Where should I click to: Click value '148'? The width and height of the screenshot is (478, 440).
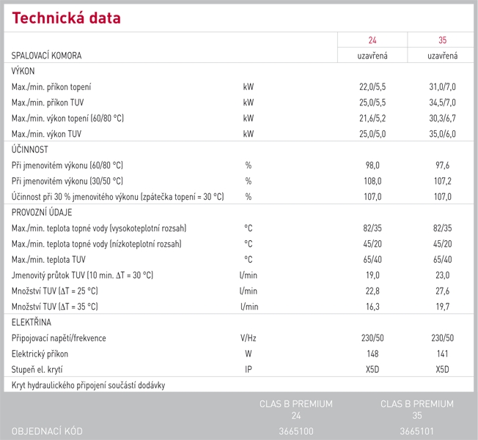coord(372,354)
